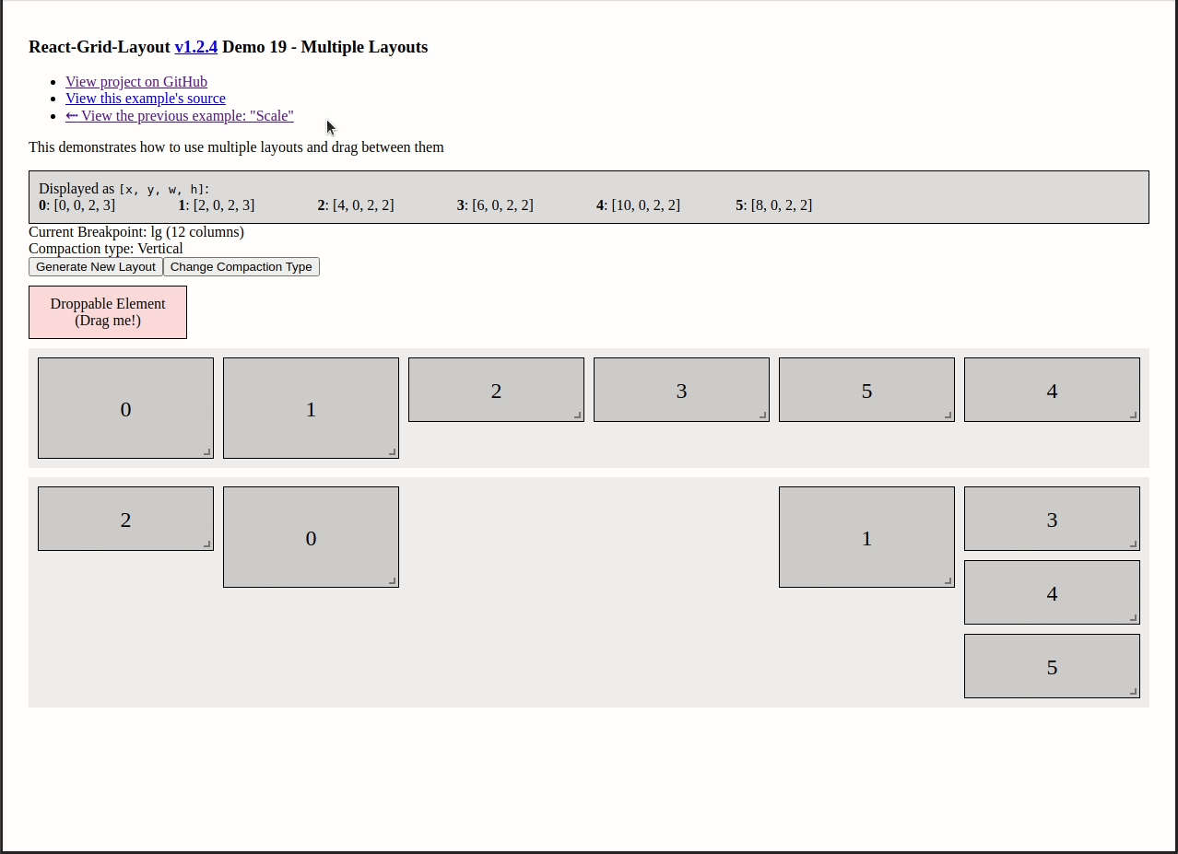
Task: Select the pink Droppable Element box
Action: 108,312
